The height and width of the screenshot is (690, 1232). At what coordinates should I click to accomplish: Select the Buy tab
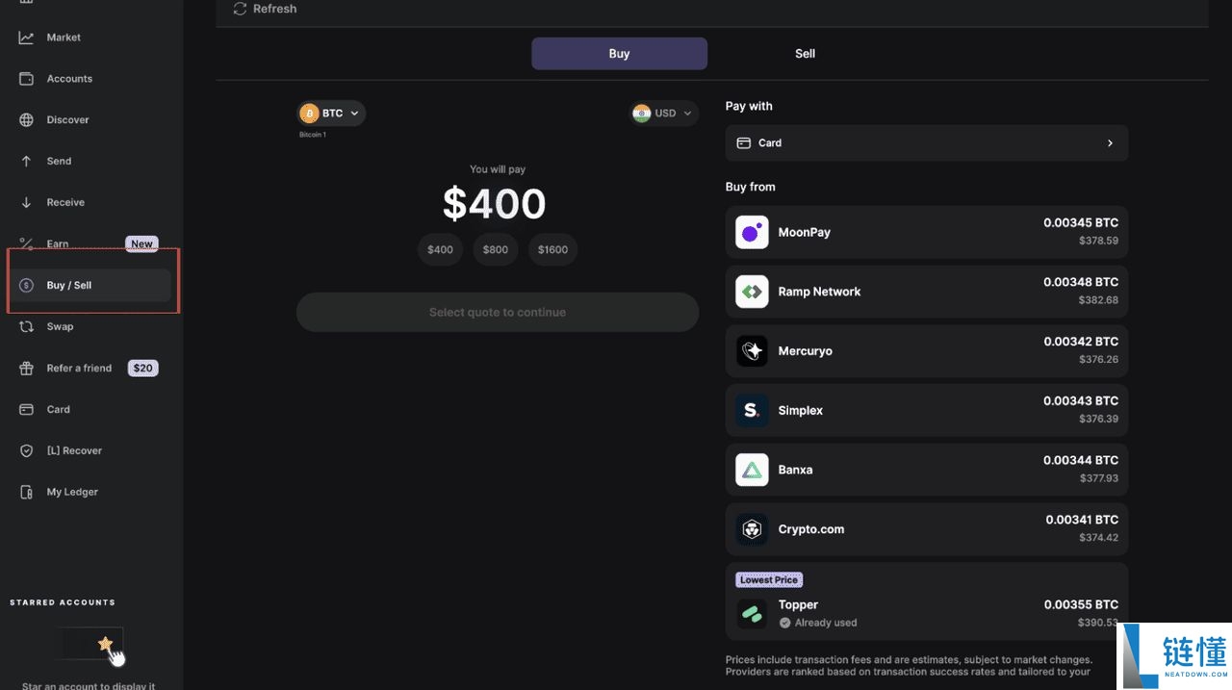[x=619, y=54]
